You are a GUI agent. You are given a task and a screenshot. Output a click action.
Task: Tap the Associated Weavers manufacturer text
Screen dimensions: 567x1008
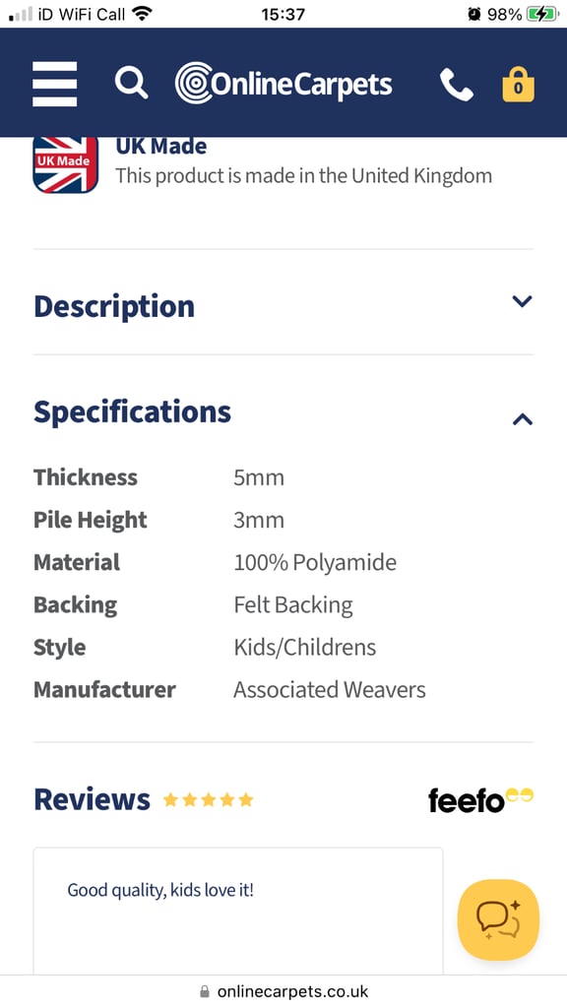point(329,690)
